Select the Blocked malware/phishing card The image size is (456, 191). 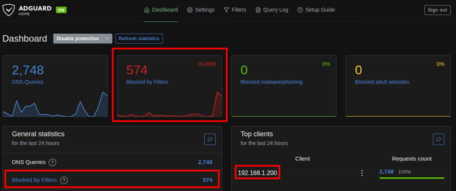(x=283, y=86)
